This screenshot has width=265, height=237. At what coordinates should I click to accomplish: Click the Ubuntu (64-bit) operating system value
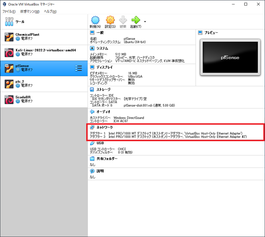tap(135, 42)
